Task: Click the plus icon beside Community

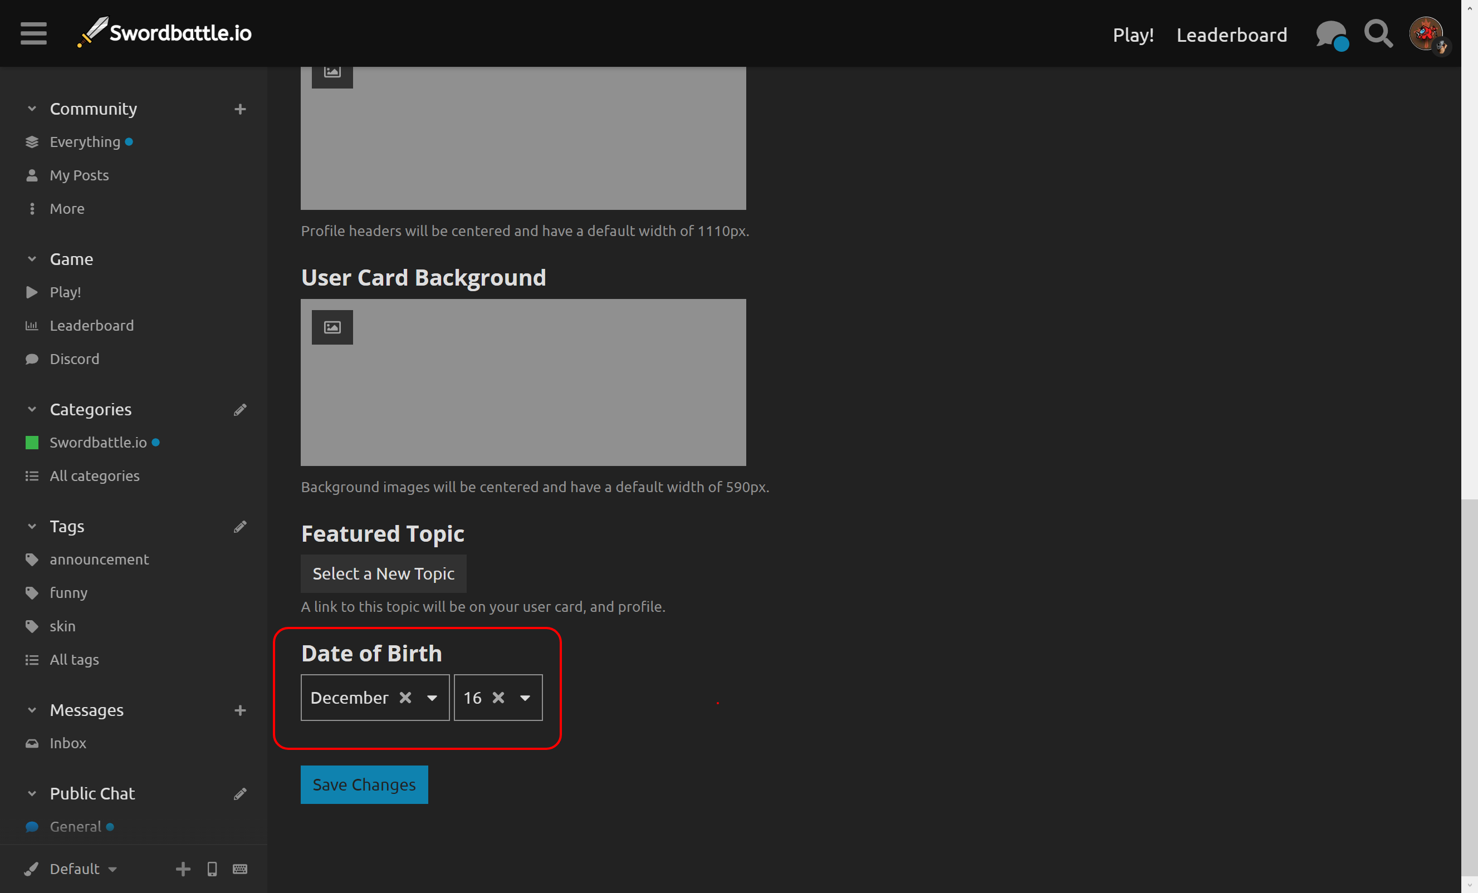Action: (240, 109)
